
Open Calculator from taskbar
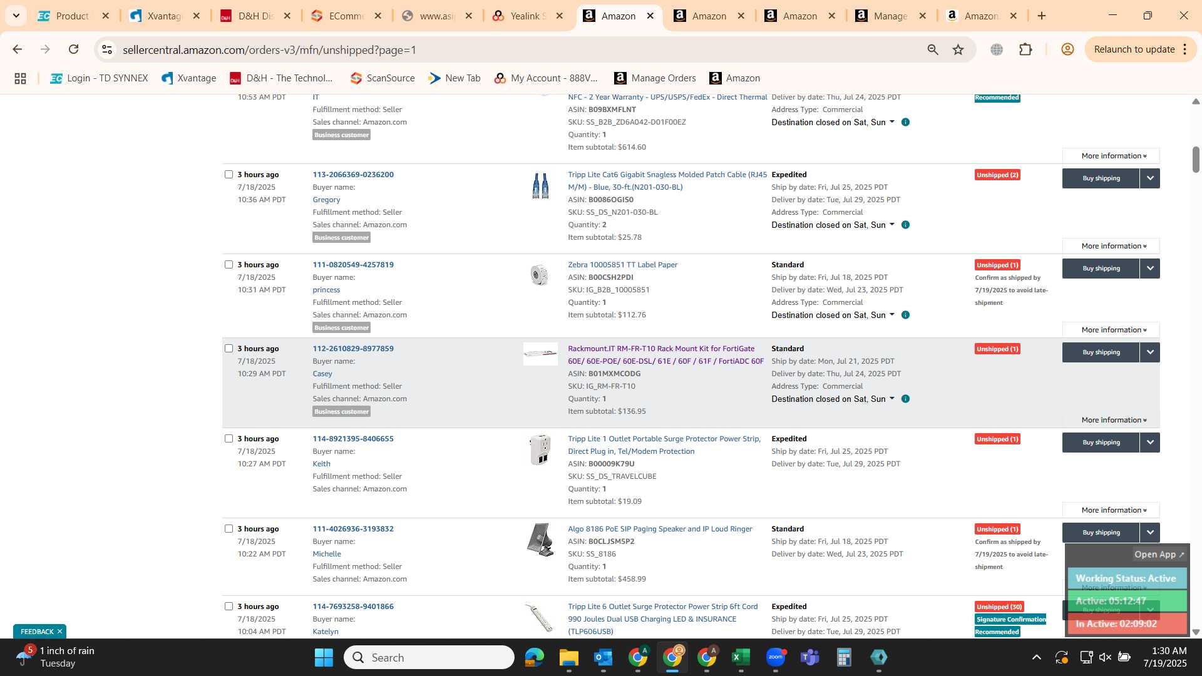844,657
